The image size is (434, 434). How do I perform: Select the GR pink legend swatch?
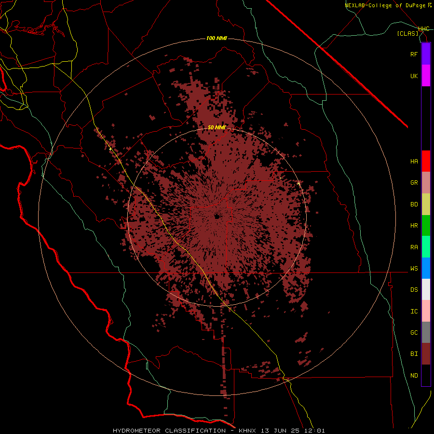point(426,183)
